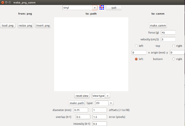This screenshot has height=126, width=185.
Task: Click the vinyl combo box text field
Action: (x=77, y=8)
